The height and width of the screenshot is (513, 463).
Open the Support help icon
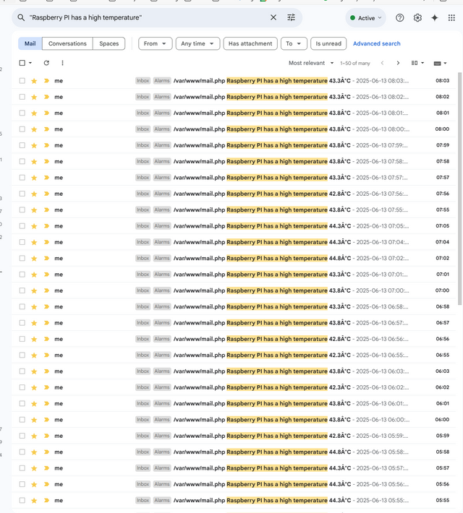tap(400, 18)
